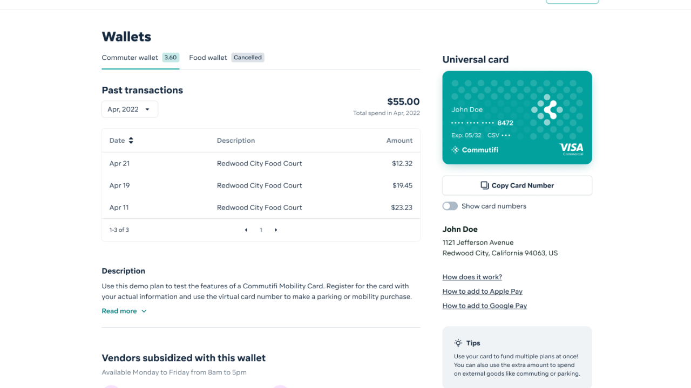Click the previous page arrow under transactions
This screenshot has height=388, width=691.
(x=246, y=230)
